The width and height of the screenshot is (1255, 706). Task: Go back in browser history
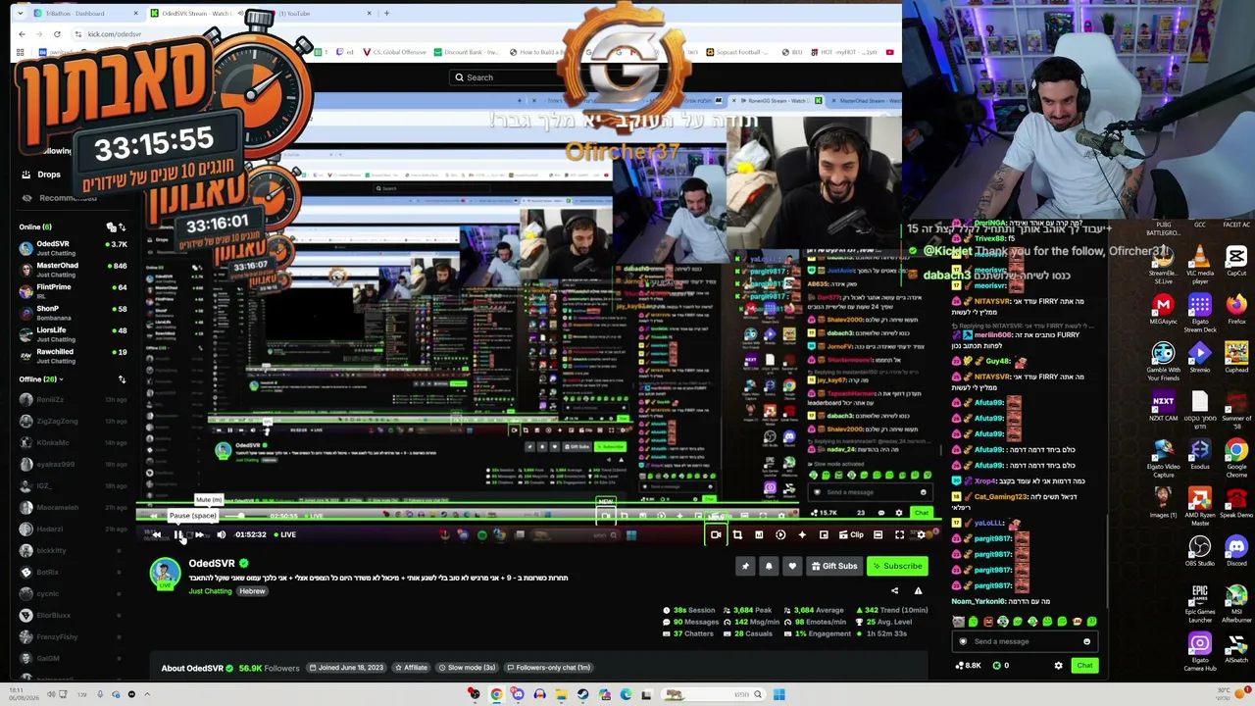click(22, 34)
